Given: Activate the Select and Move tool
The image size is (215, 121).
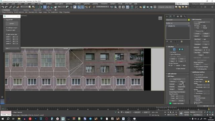Looking at the screenshot, I should 45,7.
